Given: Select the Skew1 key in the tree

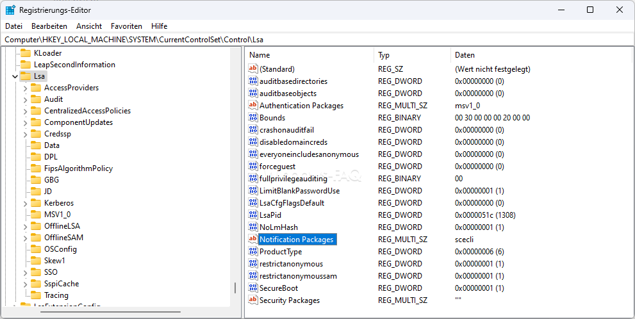Looking at the screenshot, I should coord(54,261).
